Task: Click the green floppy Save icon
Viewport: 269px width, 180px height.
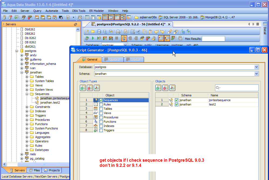Action: point(99,31)
